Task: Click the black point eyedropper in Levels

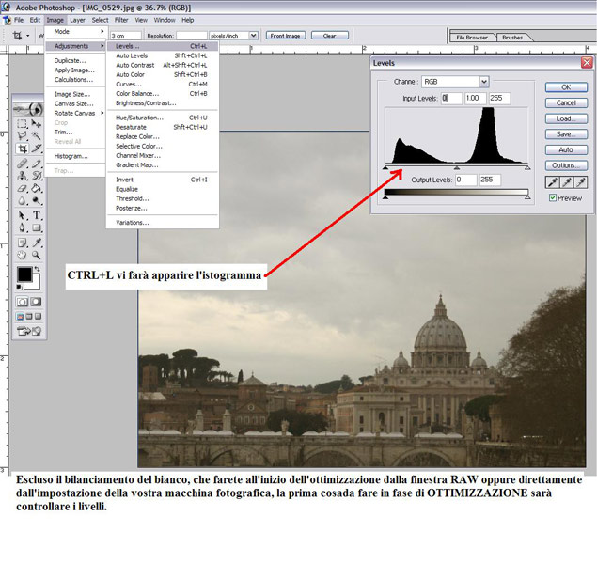Action: tap(554, 180)
